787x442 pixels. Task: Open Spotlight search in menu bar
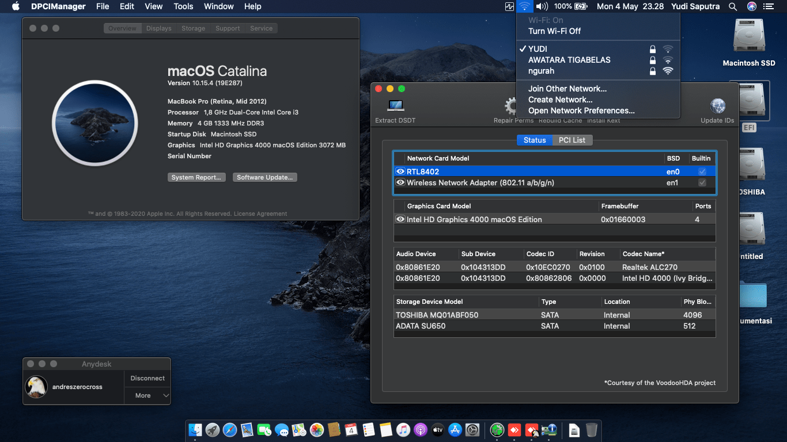[733, 6]
